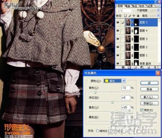
Task: Hide 图层 1 via eye icon
Action: click(118, 55)
